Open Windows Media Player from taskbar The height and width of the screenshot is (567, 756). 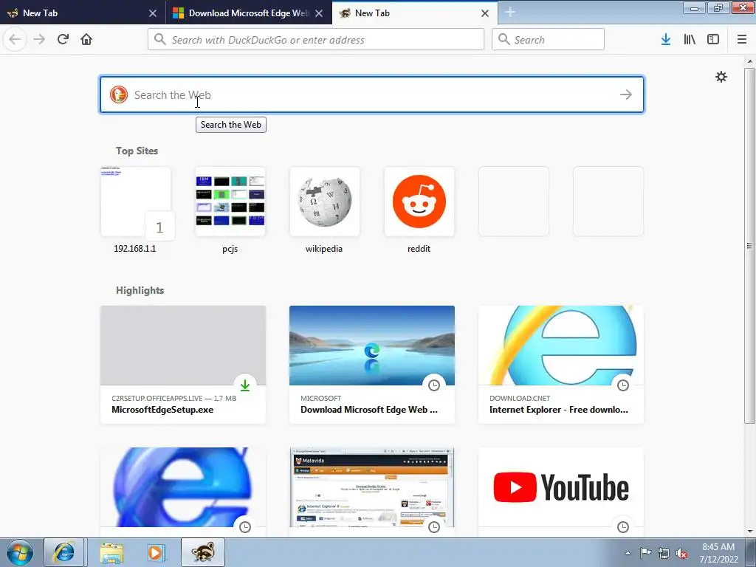coord(157,552)
